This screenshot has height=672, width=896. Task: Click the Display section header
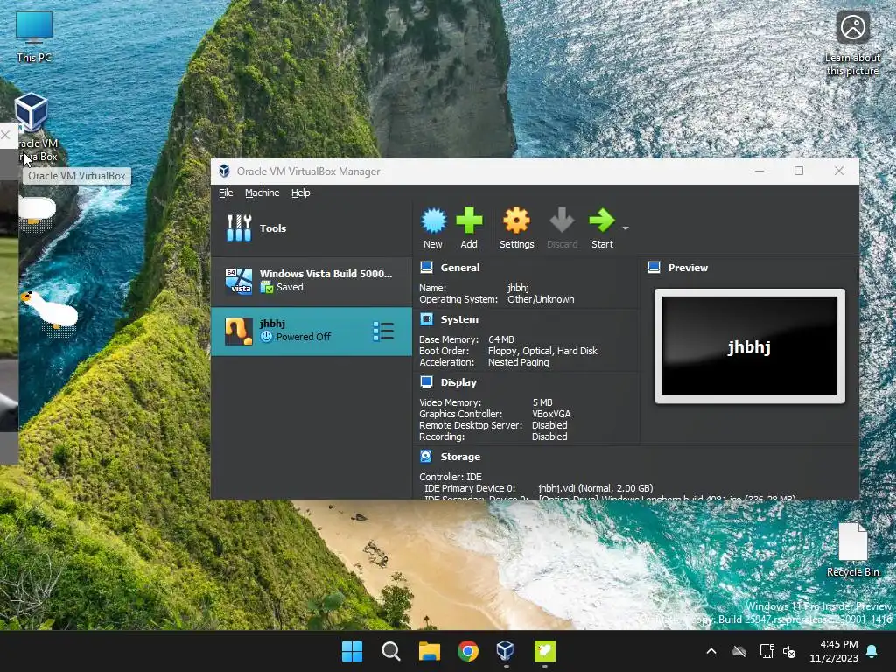tap(458, 382)
